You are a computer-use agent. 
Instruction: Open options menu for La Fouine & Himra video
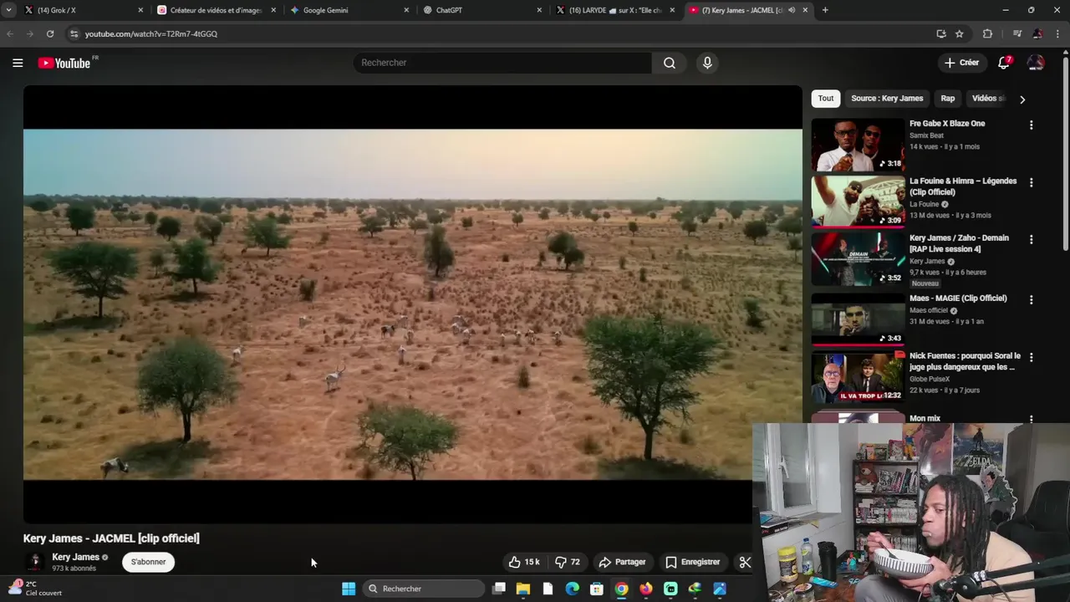[x=1031, y=182]
